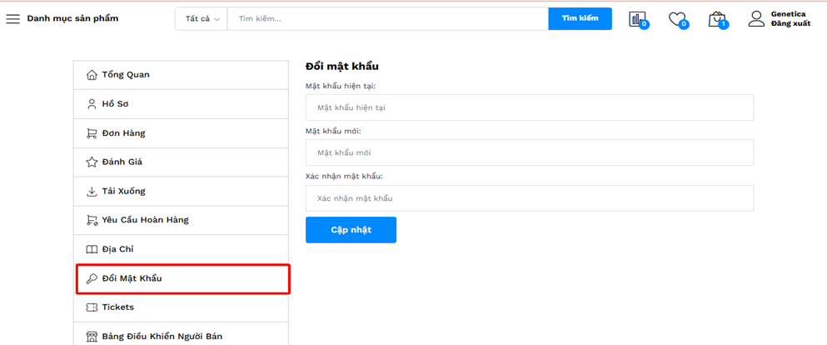Open the hamburger menu icon
827x345 pixels.
coord(12,18)
